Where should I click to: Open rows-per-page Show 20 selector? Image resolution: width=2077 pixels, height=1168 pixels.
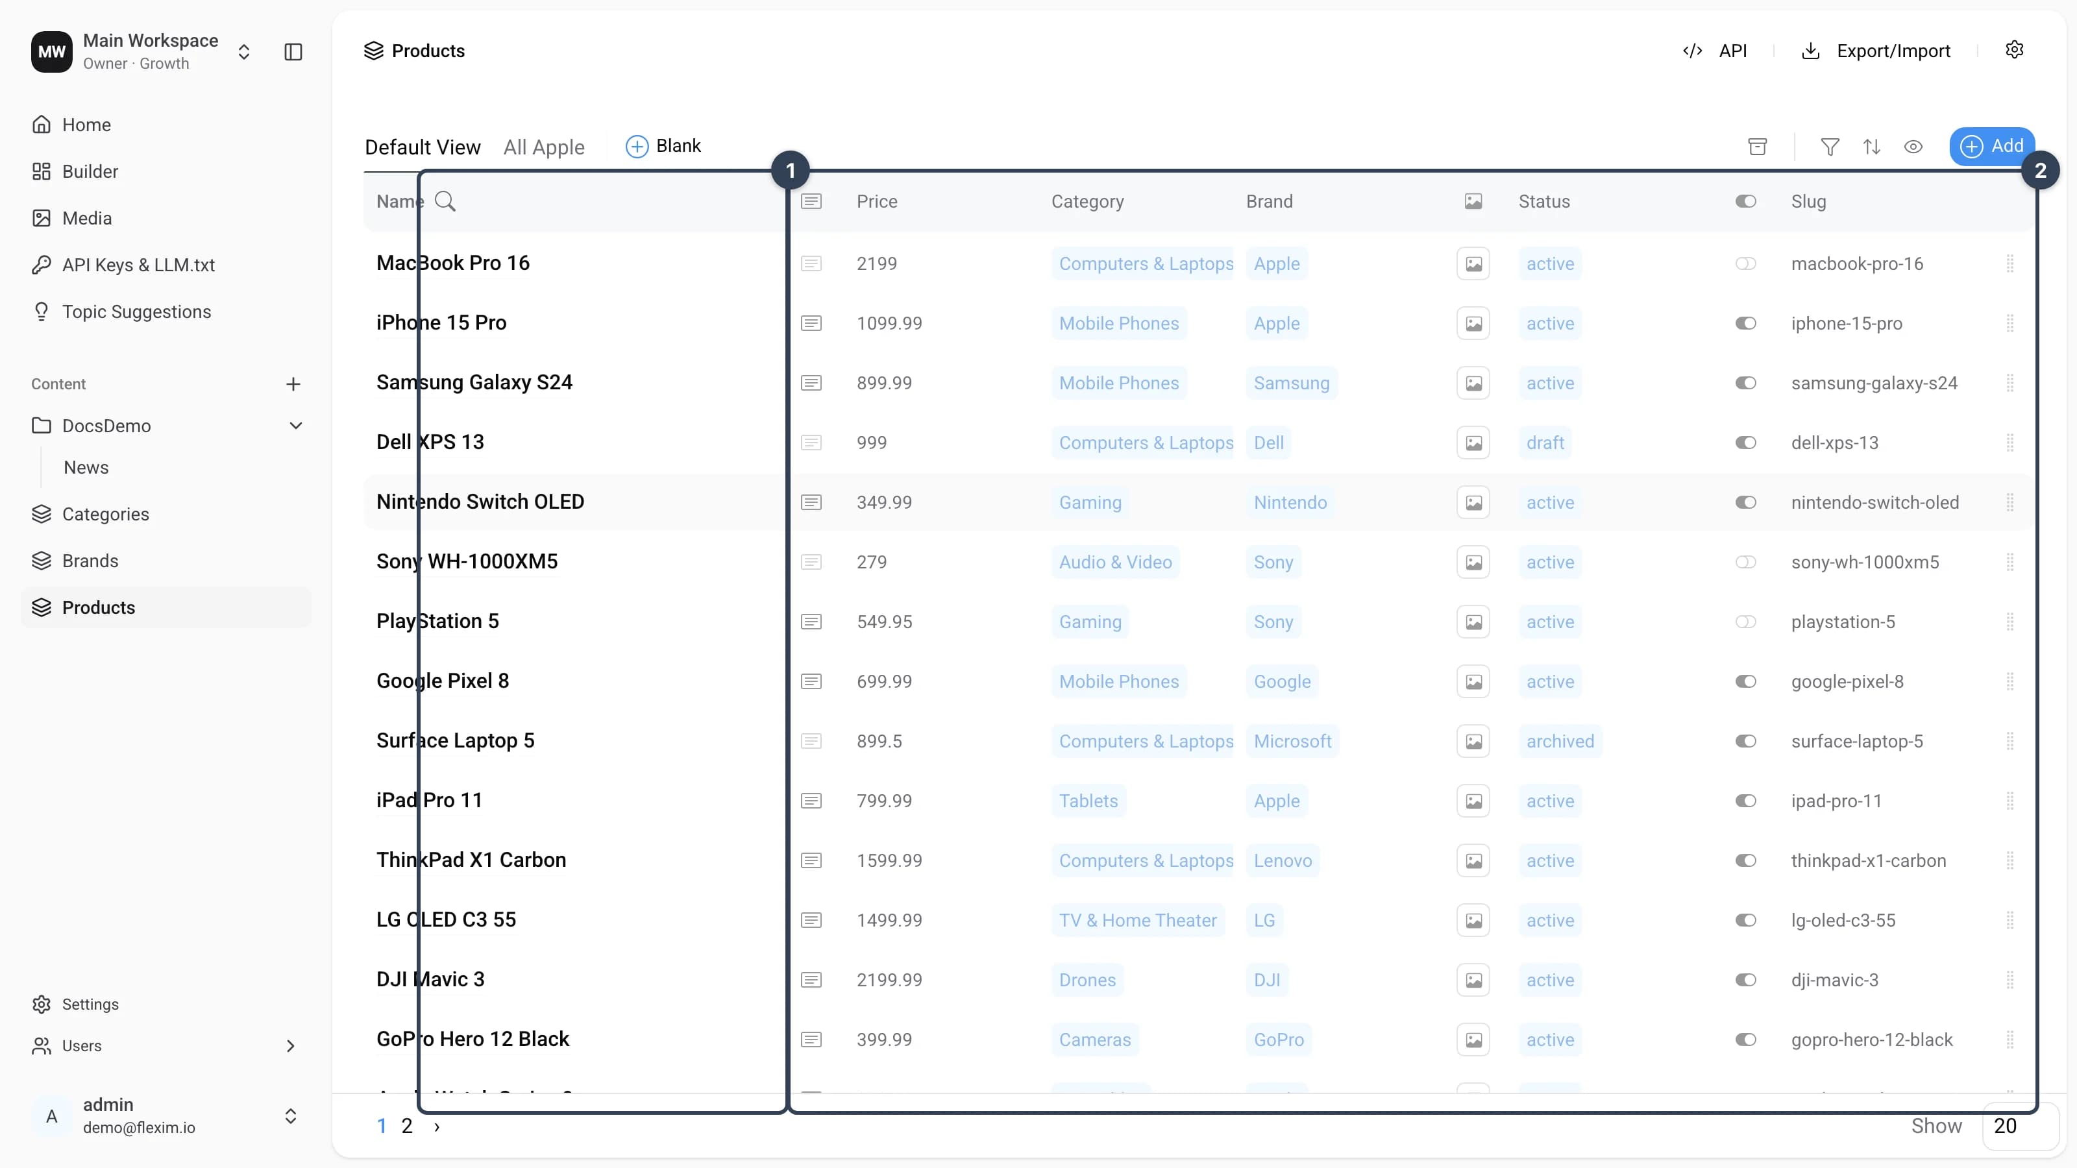coord(2020,1126)
